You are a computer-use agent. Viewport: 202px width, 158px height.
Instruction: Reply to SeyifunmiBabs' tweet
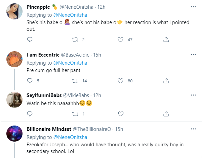pyautogui.click(x=30, y=113)
